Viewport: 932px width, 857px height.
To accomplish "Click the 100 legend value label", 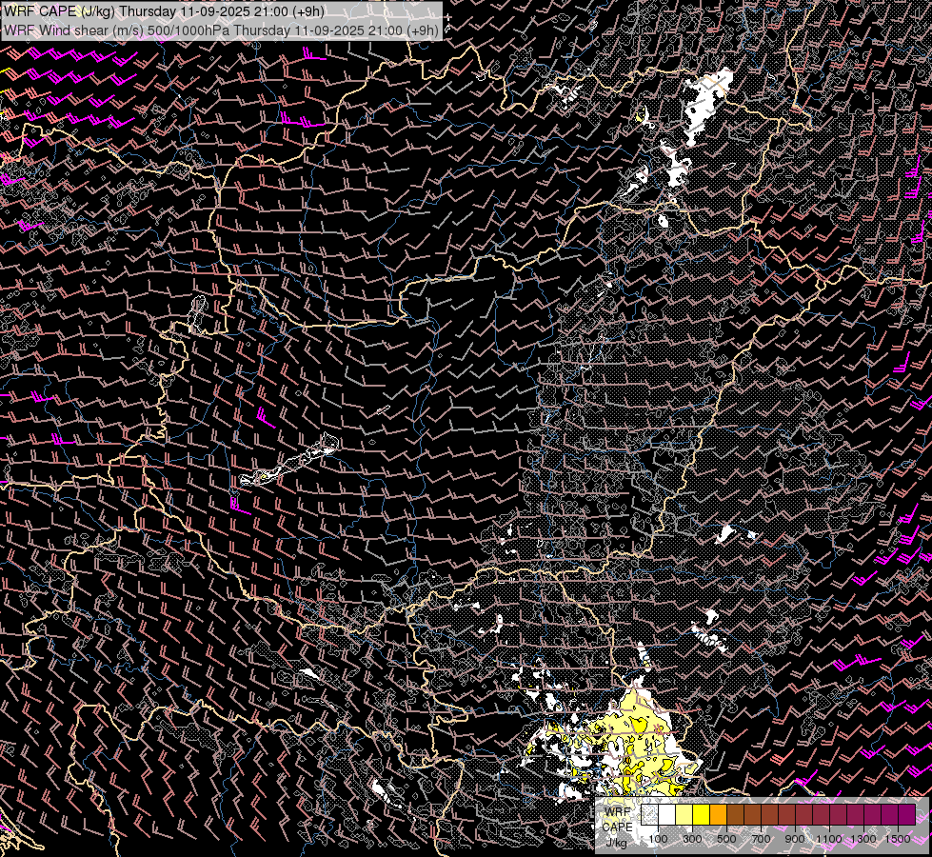I will click(658, 839).
